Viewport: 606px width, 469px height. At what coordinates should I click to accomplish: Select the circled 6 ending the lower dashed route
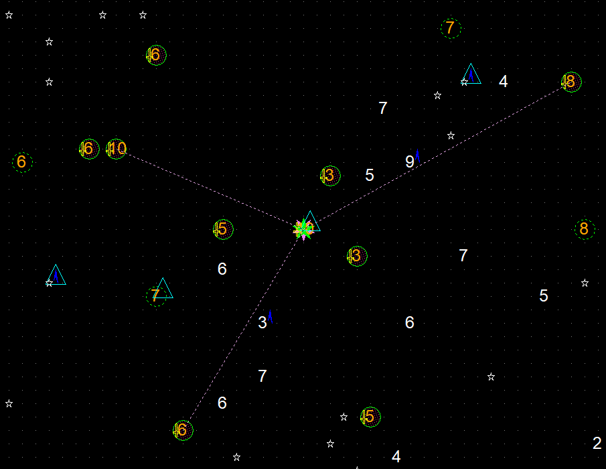183,430
